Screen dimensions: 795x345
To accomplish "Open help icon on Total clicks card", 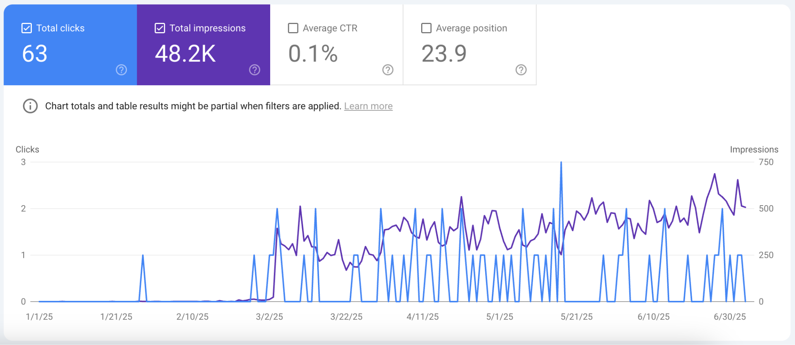I will (x=122, y=70).
